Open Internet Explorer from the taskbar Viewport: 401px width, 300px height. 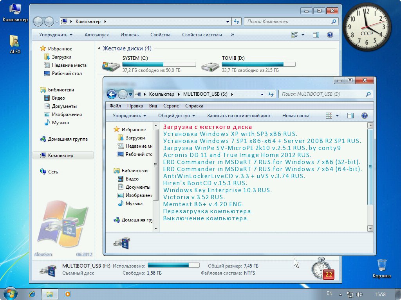tap(32, 294)
